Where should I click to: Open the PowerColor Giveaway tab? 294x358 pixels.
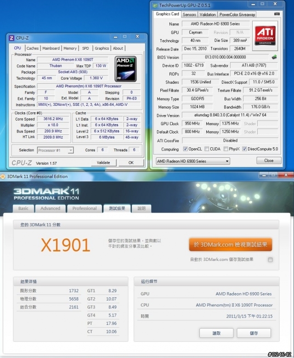[x=237, y=15]
